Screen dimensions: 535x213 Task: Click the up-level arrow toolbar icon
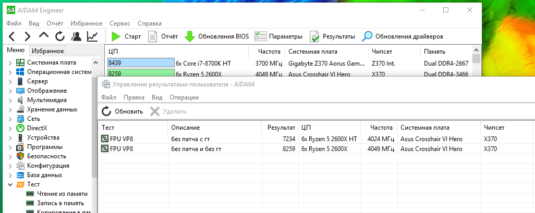pyautogui.click(x=44, y=35)
